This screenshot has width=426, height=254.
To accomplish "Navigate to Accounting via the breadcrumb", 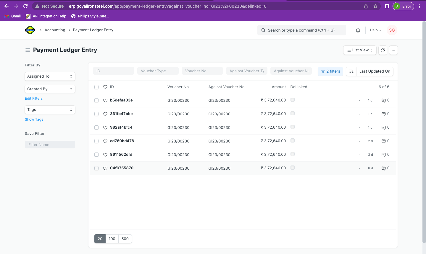I will [x=55, y=30].
